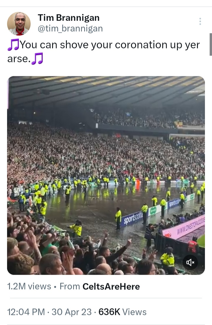Tap the Tim Brannigan display name
The height and width of the screenshot is (325, 212).
click(x=69, y=18)
